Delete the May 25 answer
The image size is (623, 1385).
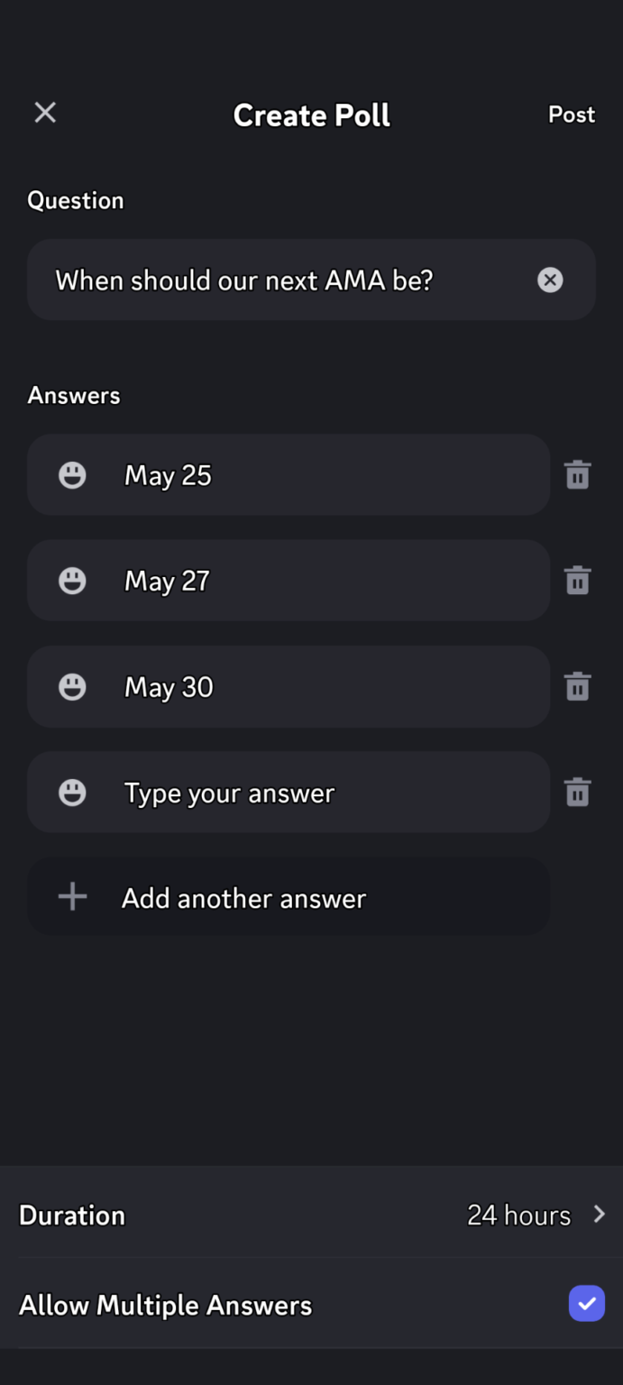coord(577,475)
